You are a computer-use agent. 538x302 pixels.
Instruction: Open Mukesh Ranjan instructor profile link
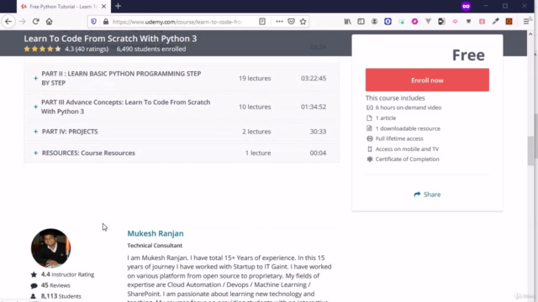pyautogui.click(x=156, y=233)
